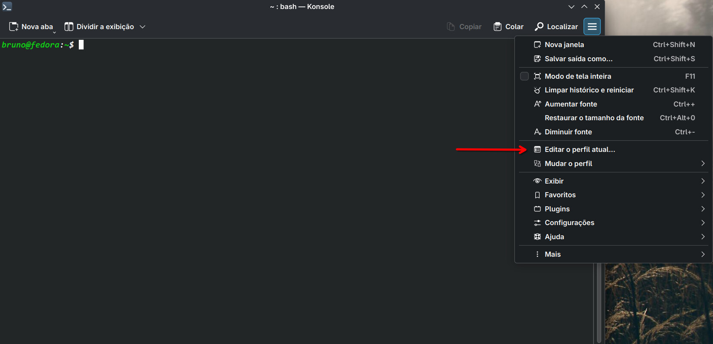Click the Limpar histórico broom icon
The width and height of the screenshot is (713, 344).
pyautogui.click(x=537, y=90)
